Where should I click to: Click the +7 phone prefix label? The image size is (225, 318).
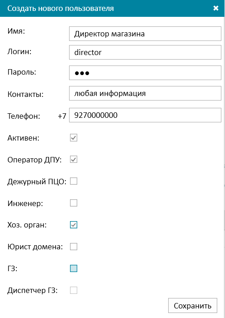(x=62, y=116)
